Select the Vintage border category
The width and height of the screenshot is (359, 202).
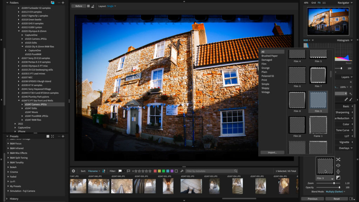266,92
